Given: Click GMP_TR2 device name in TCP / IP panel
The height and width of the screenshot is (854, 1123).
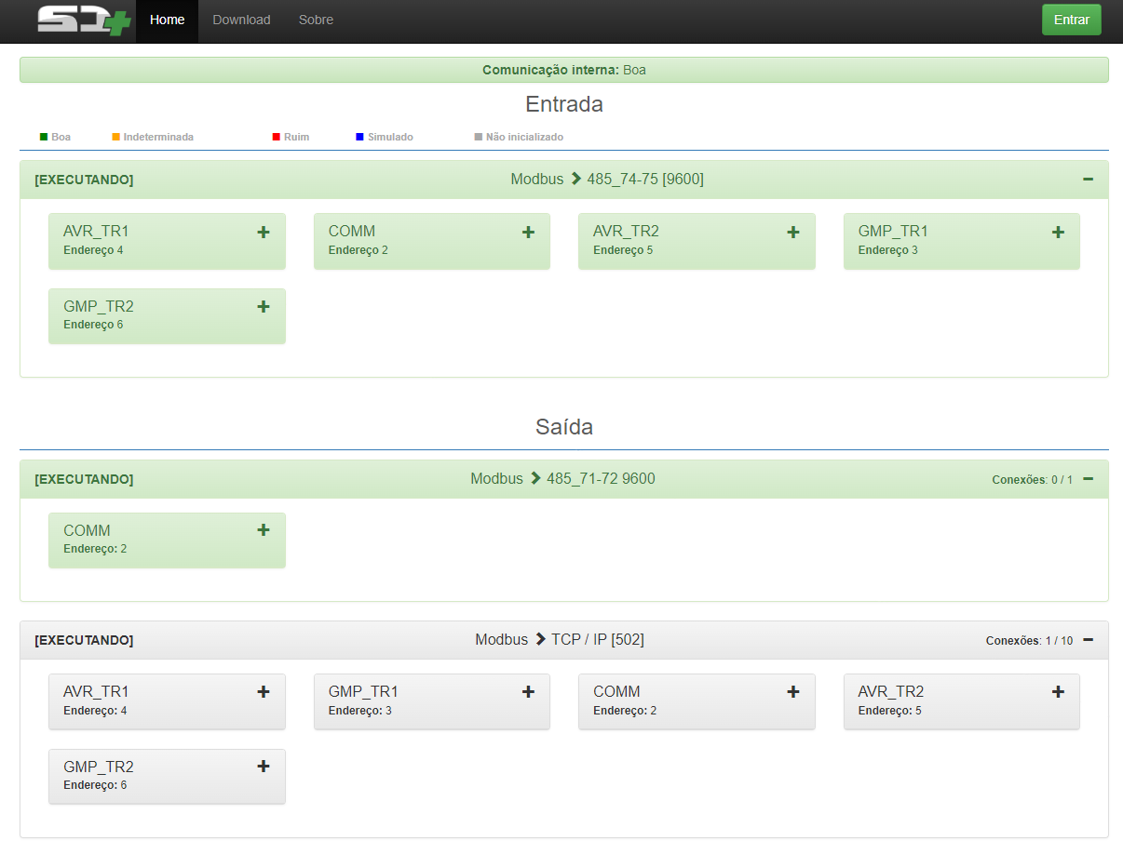Looking at the screenshot, I should (99, 767).
